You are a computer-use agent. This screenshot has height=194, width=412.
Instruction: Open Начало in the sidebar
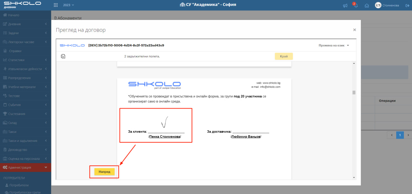(x=14, y=15)
